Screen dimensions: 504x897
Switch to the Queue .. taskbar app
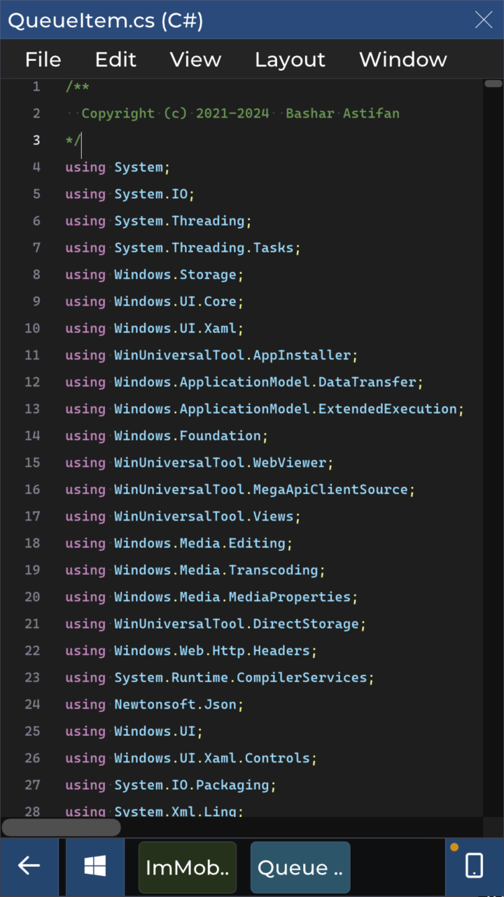pos(300,868)
